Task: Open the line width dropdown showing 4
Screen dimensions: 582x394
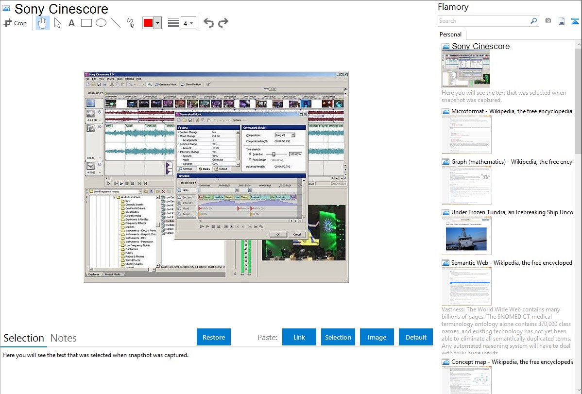Action: [x=188, y=23]
